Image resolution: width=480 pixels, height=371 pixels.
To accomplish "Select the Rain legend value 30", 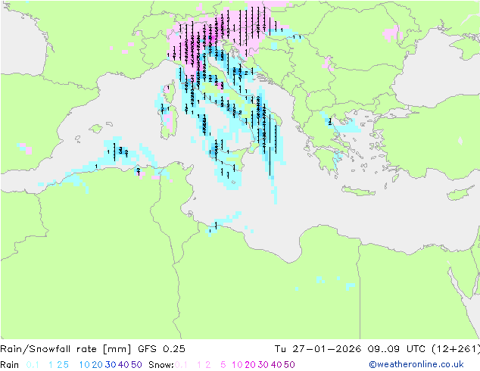I will tap(111, 365).
